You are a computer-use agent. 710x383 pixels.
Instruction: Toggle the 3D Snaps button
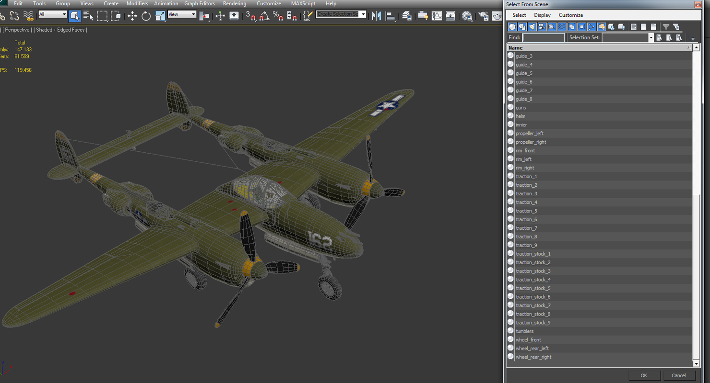click(250, 16)
